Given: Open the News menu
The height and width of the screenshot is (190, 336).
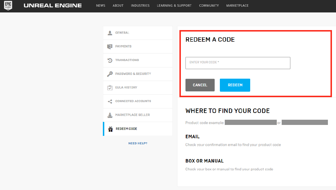Looking at the screenshot, I should 101,5.
